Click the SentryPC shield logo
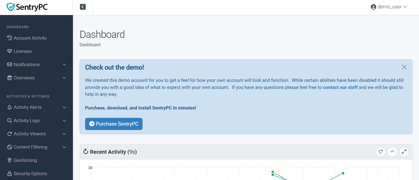Image resolution: width=419 pixels, height=180 pixels. coord(10,7)
